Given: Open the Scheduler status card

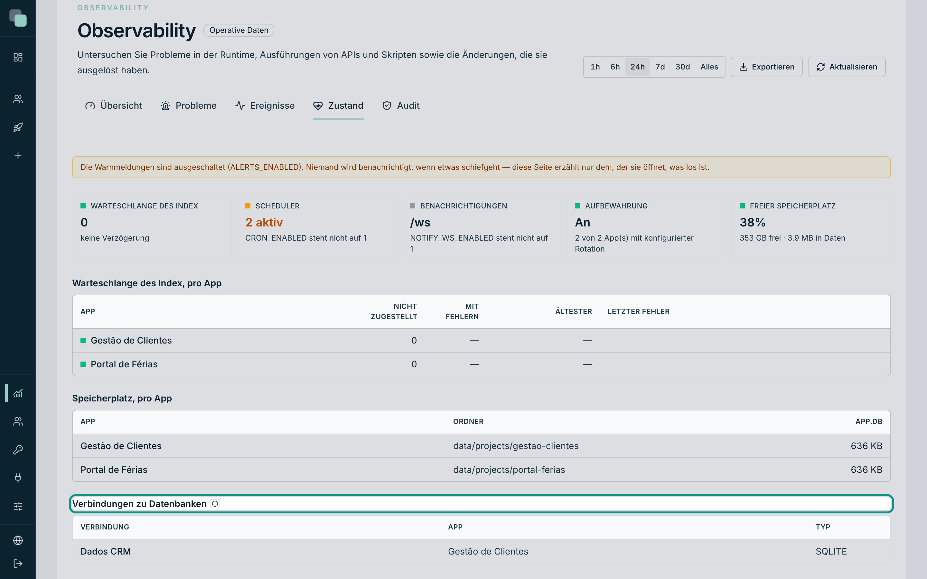Looking at the screenshot, I should tap(316, 227).
